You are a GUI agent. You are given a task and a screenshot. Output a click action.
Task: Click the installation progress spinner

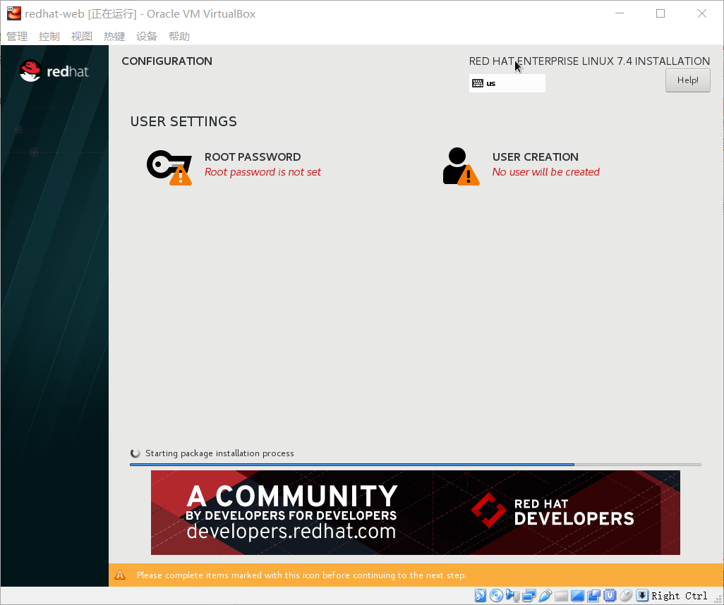135,453
